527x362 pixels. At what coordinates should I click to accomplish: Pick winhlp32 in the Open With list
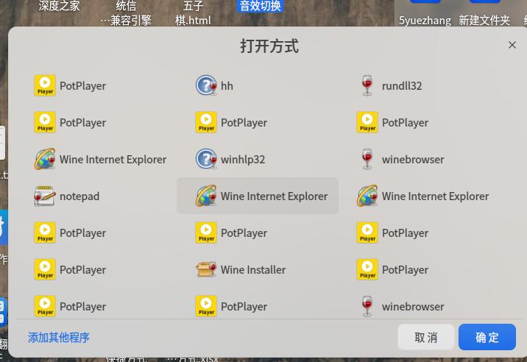(x=257, y=159)
